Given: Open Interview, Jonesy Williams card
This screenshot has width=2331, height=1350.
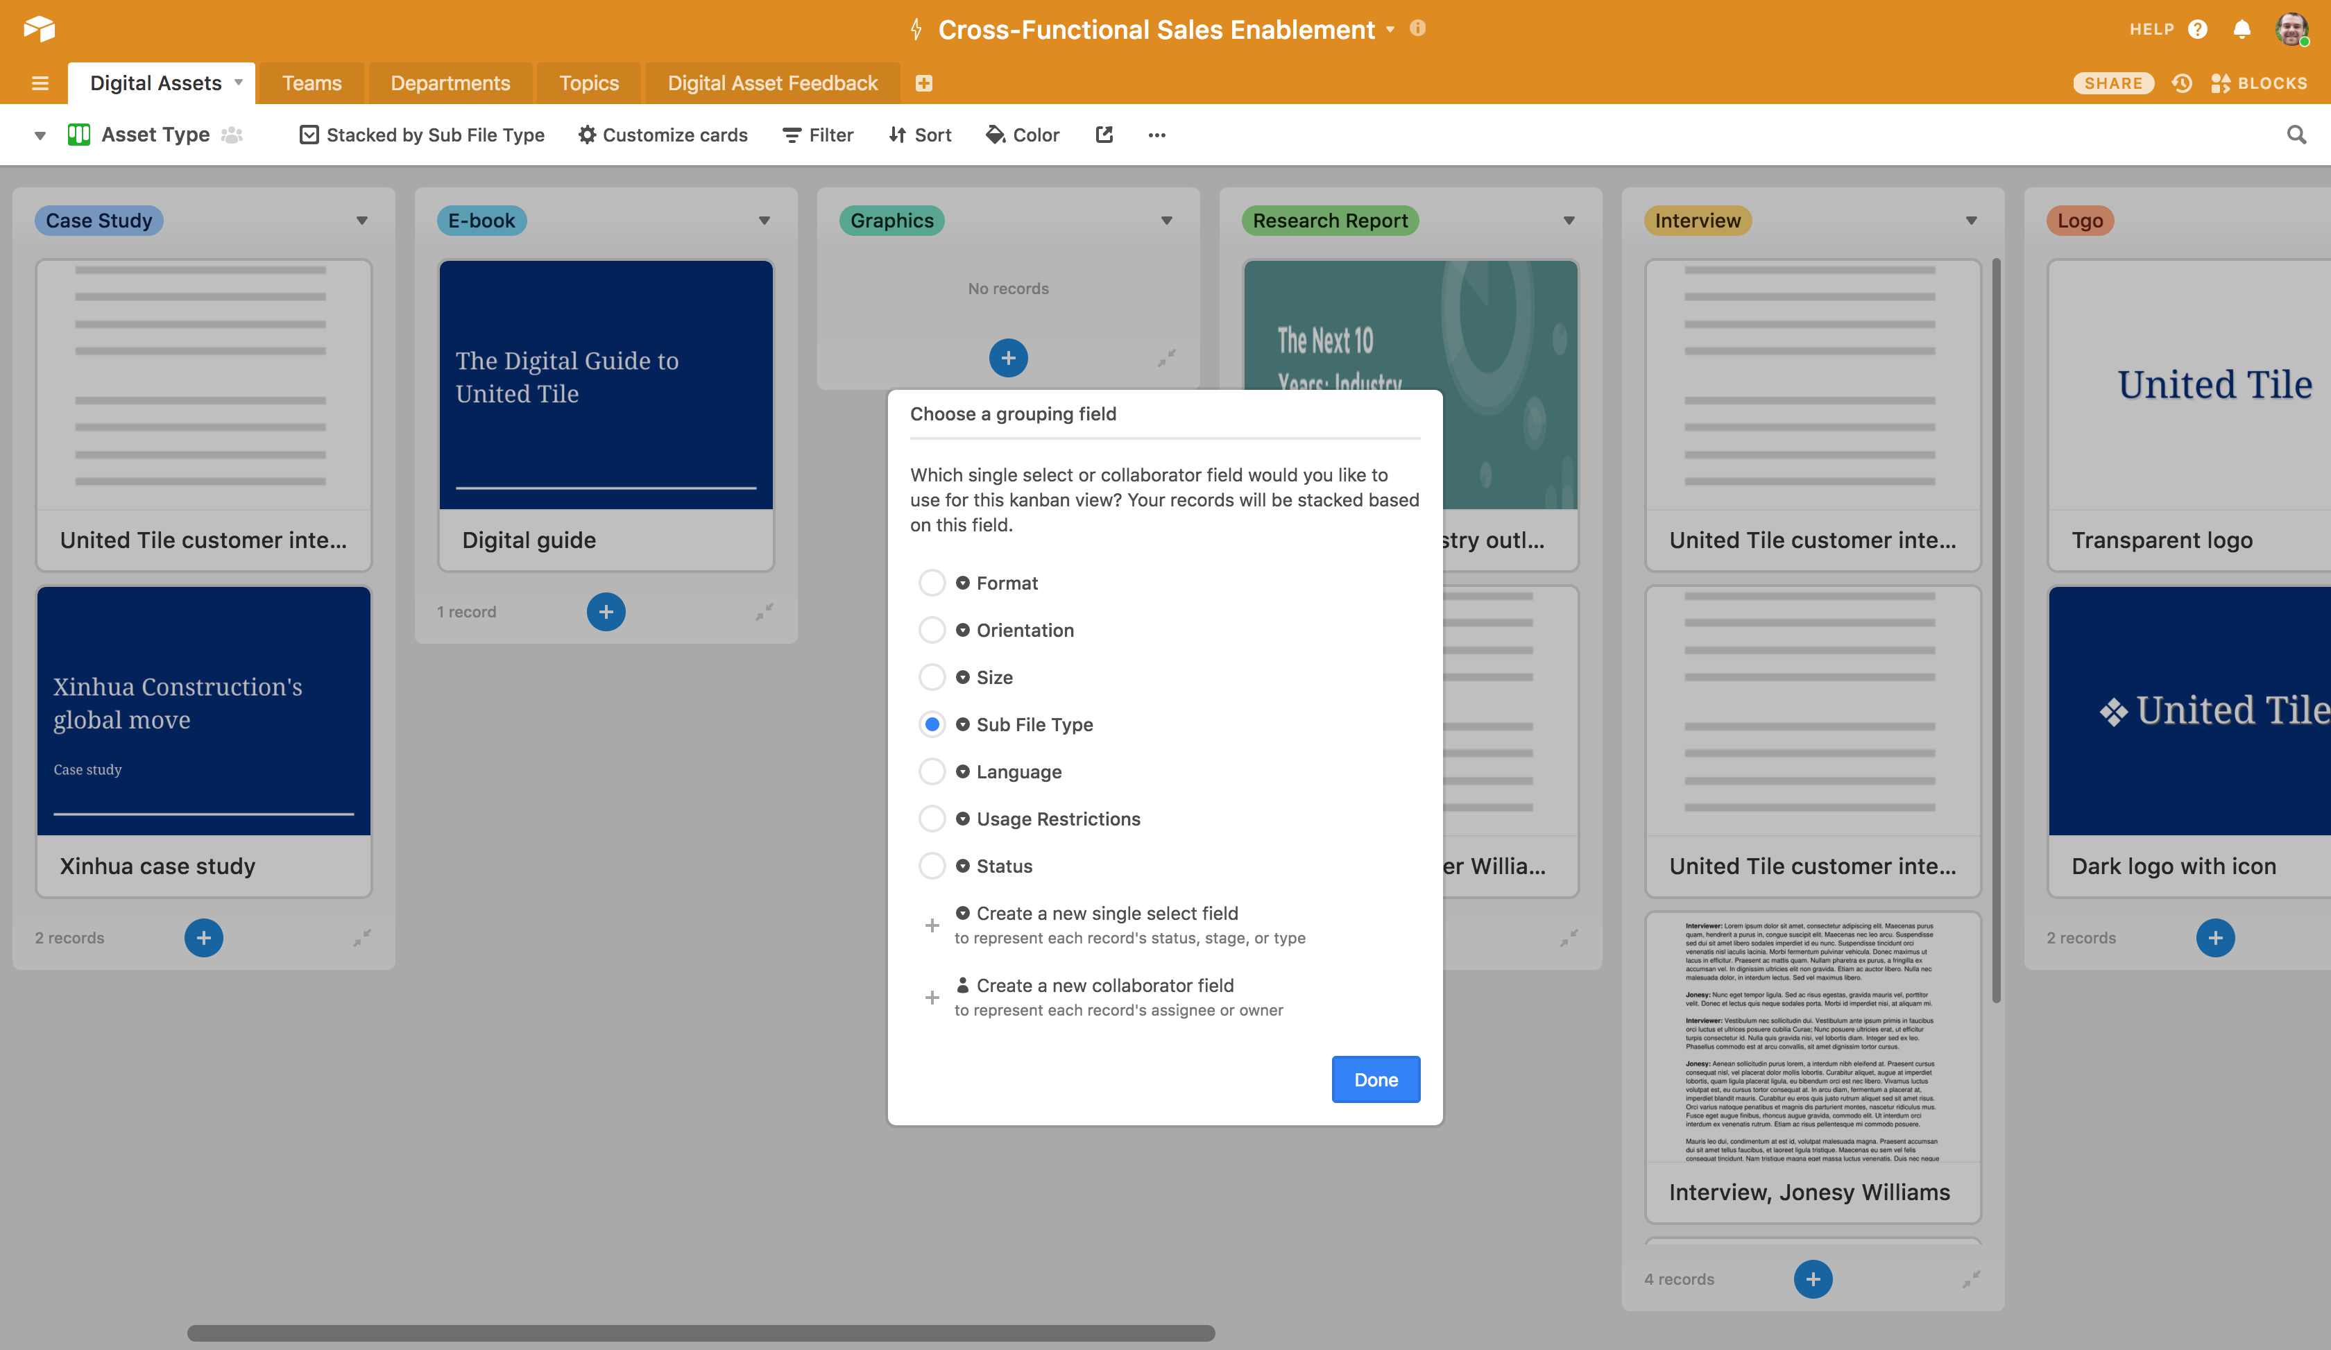Looking at the screenshot, I should 1813,1068.
